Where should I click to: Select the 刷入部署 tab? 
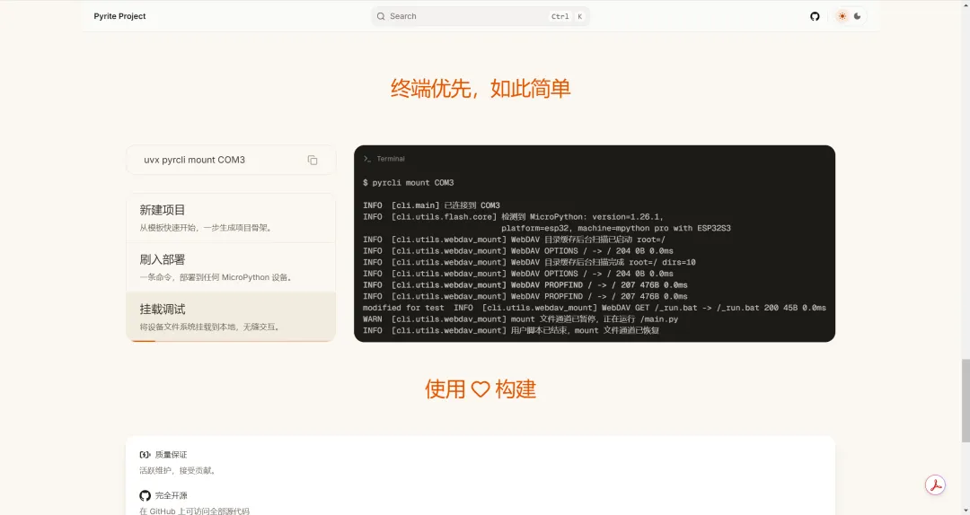tap(231, 267)
